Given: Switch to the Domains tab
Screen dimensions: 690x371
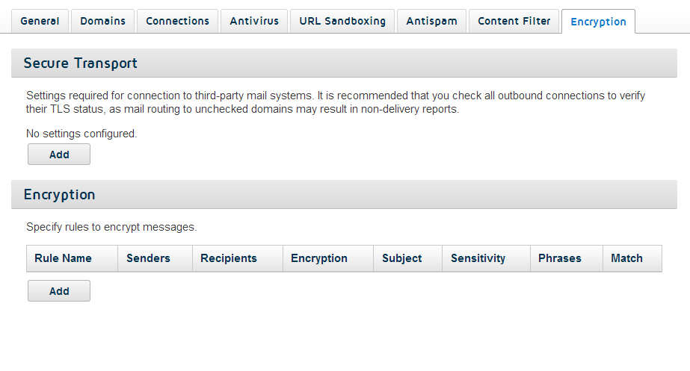Looking at the screenshot, I should pyautogui.click(x=102, y=21).
